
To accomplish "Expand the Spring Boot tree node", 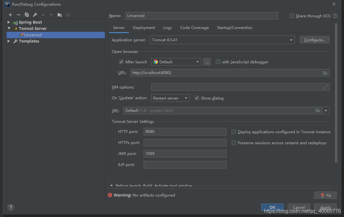I will [x=9, y=22].
